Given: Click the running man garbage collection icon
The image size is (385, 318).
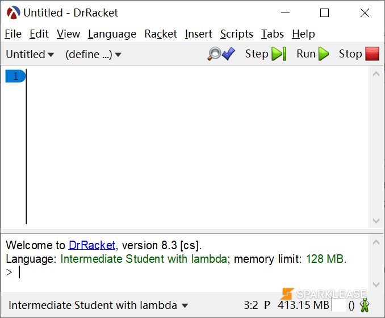Looking at the screenshot, I should (x=365, y=305).
